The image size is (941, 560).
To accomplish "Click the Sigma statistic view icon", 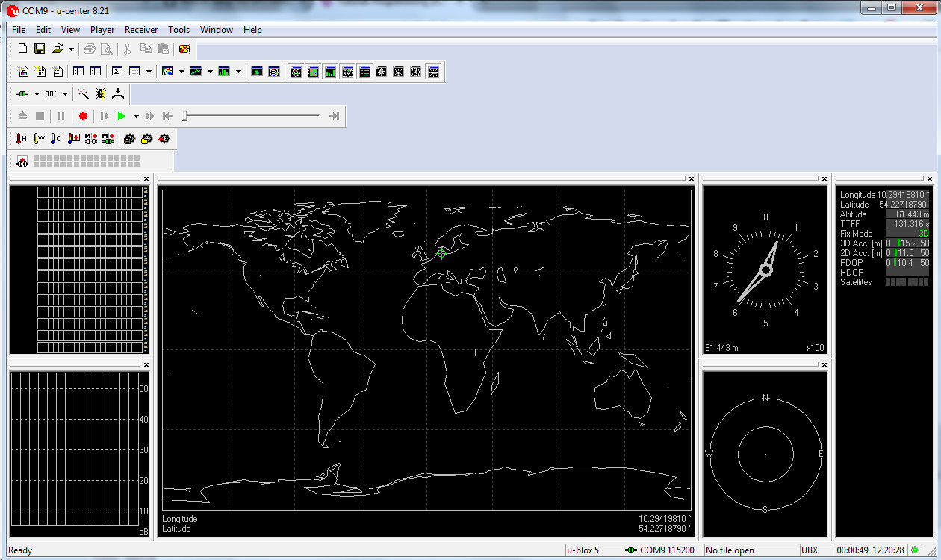I will tap(117, 72).
